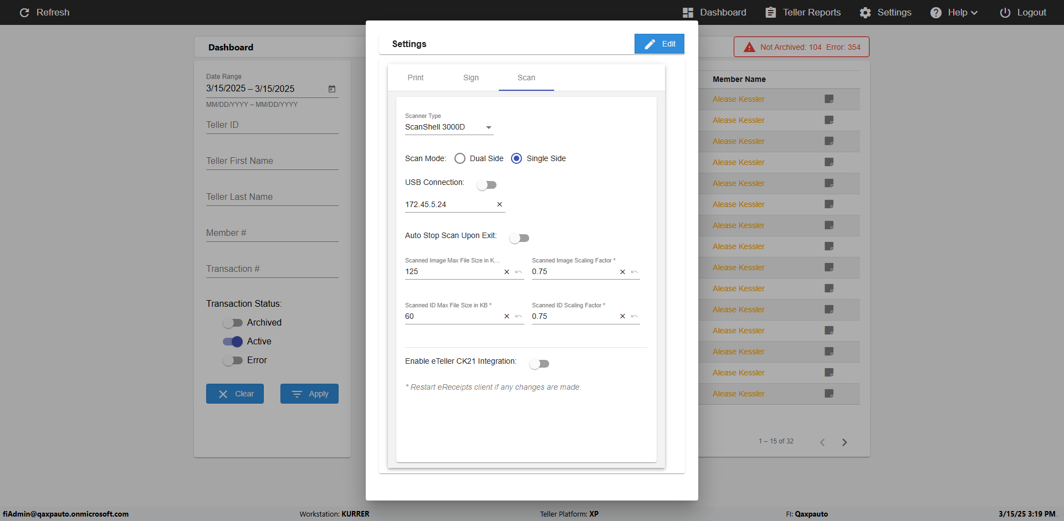Viewport: 1064px width, 521px height.
Task: Open Teller Reports clipboard icon
Action: point(770,12)
